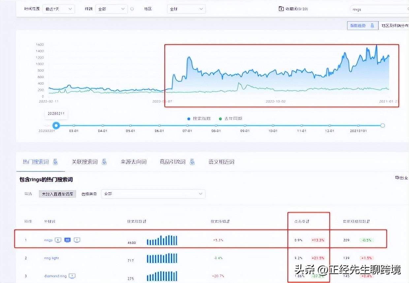The height and width of the screenshot is (283, 409).
Task: Click the favorites folder icon
Action: (281, 9)
